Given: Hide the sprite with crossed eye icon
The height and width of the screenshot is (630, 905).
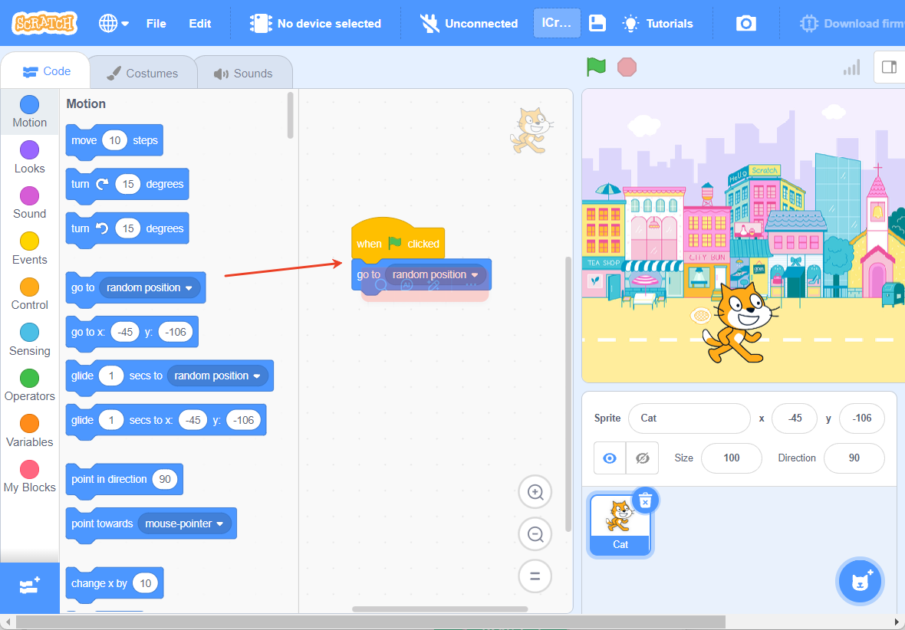Looking at the screenshot, I should click(643, 458).
